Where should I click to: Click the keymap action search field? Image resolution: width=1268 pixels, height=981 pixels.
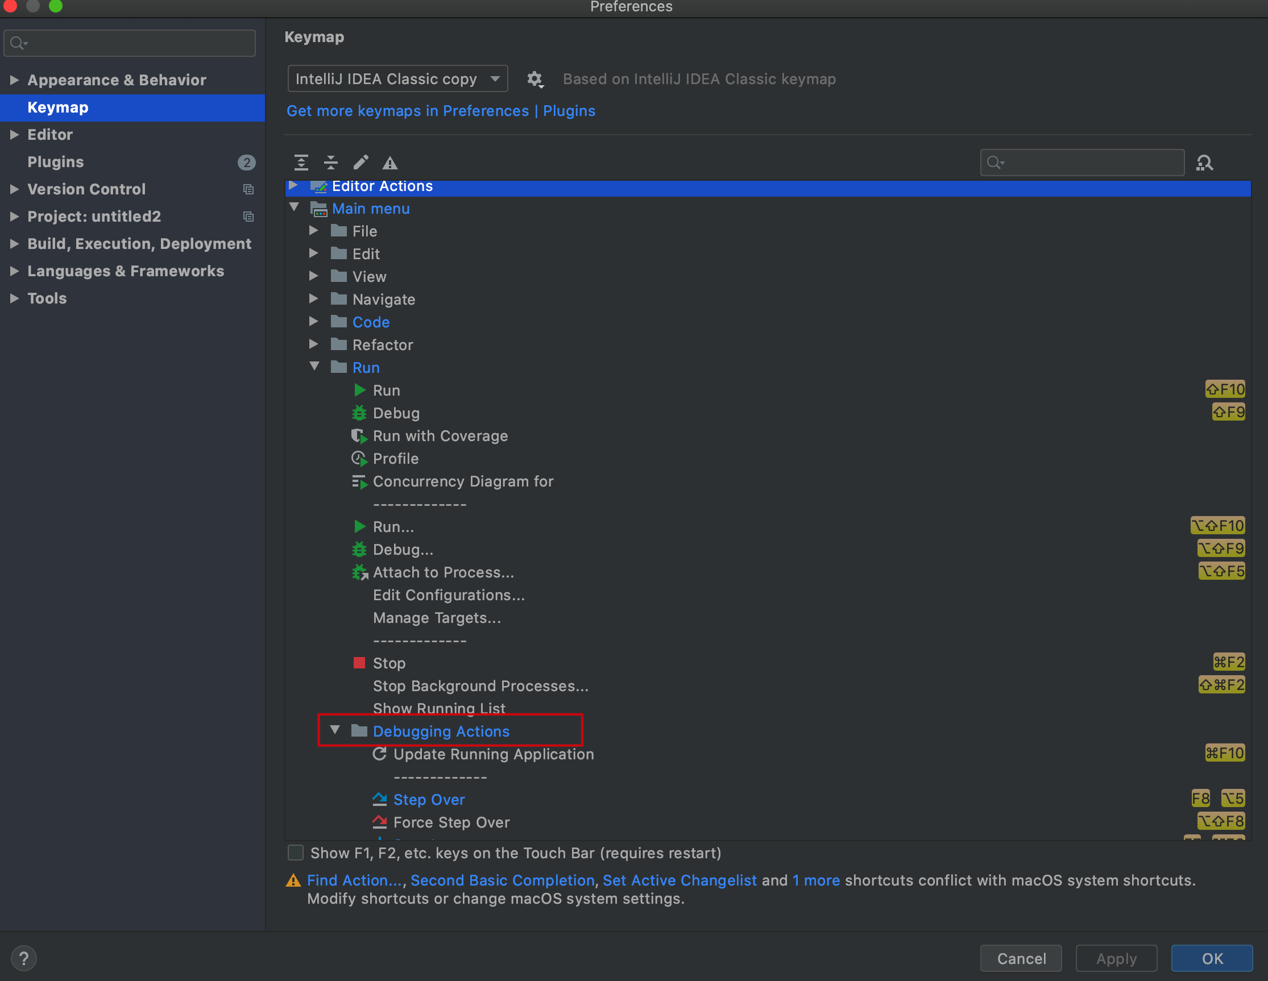tap(1082, 163)
